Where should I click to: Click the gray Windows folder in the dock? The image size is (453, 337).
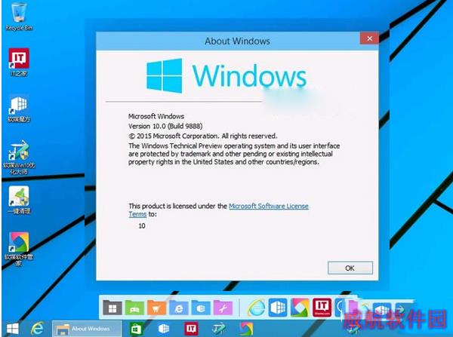point(112,308)
